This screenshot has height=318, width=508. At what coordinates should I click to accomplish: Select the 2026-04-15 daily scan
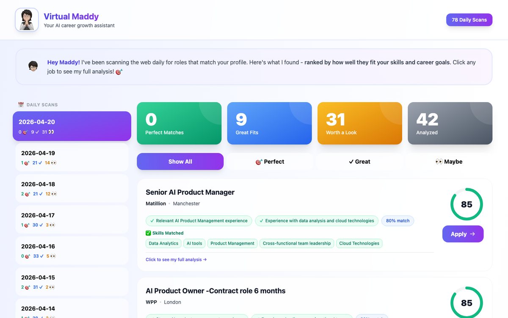[72, 282]
